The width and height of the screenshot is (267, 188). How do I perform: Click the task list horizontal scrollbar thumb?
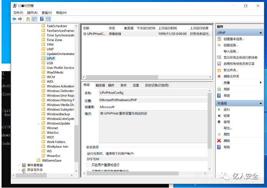click(x=122, y=77)
